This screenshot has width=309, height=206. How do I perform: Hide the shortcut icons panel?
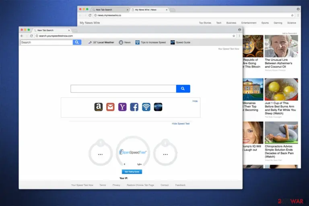(195, 101)
